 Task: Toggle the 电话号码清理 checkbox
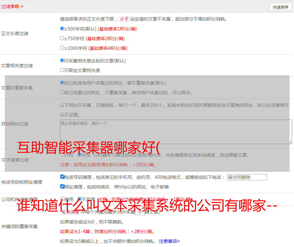pyautogui.click(x=62, y=177)
